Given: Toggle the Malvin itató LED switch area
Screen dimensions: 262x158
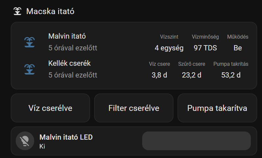Looking at the screenshot, I should [196, 141].
